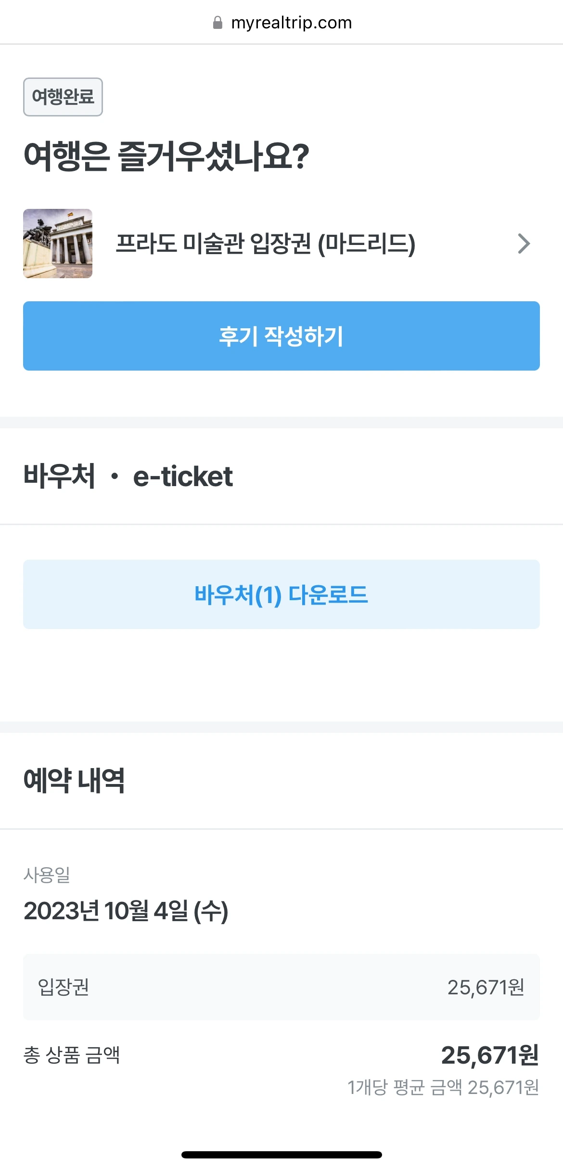Select the 바우처 section heading

click(x=59, y=476)
